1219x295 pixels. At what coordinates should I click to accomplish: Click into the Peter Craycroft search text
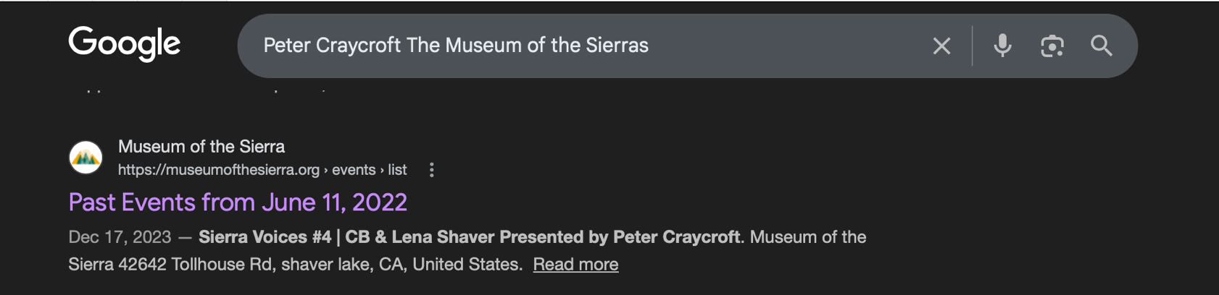coord(331,46)
